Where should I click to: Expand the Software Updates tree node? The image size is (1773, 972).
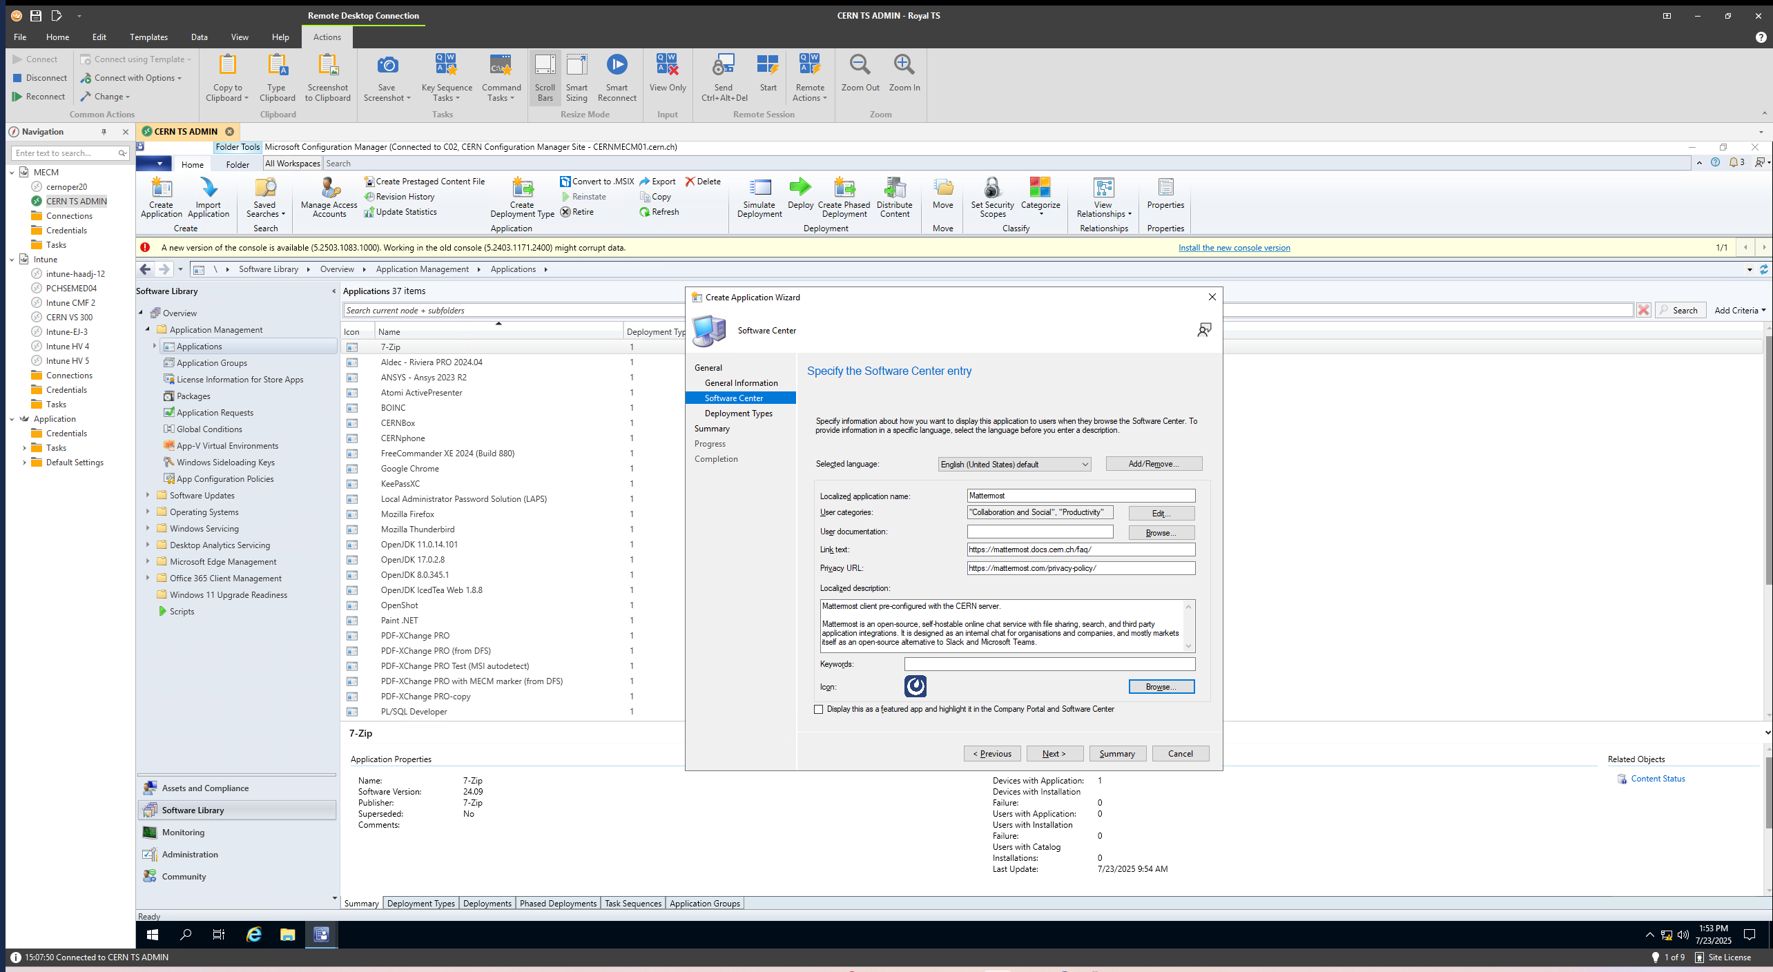coord(148,495)
